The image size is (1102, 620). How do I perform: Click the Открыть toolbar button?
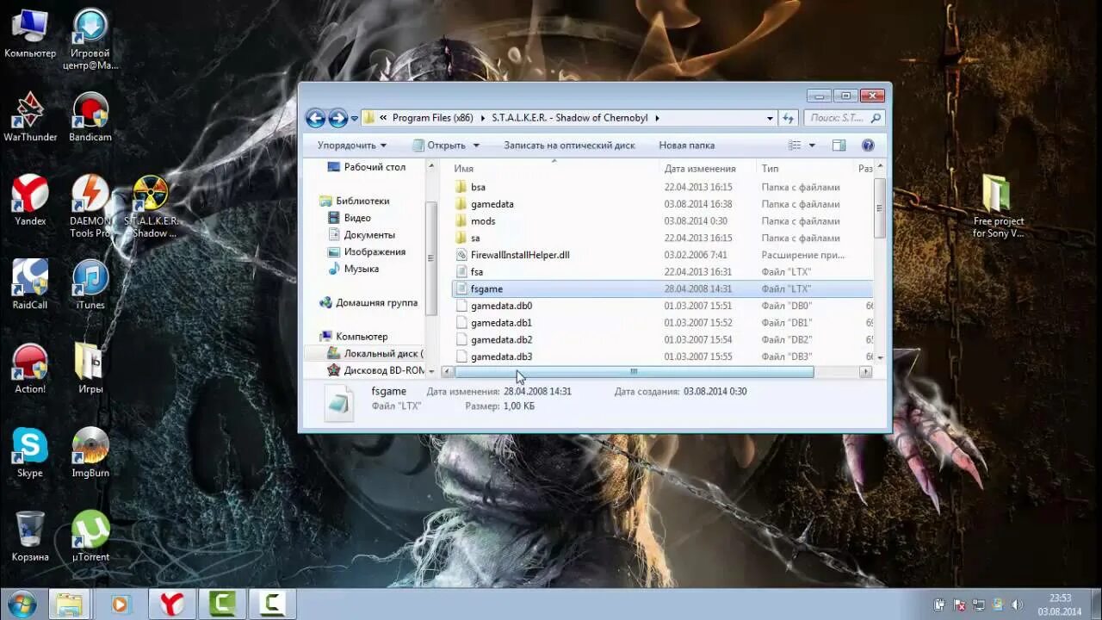[439, 146]
